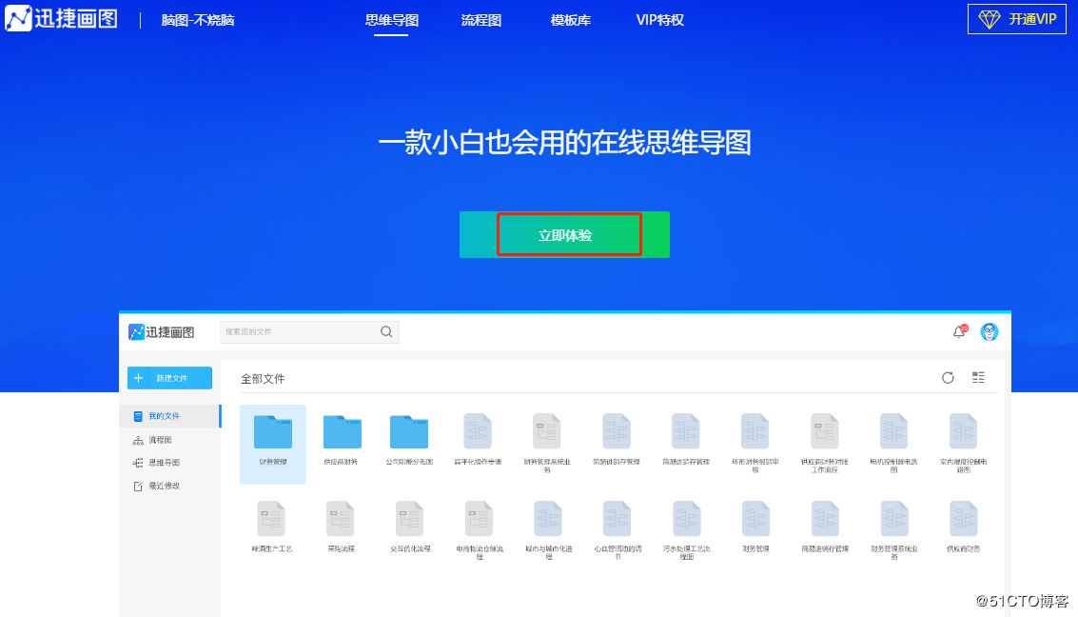
Task: Switch to list view layout icon
Action: [978, 377]
